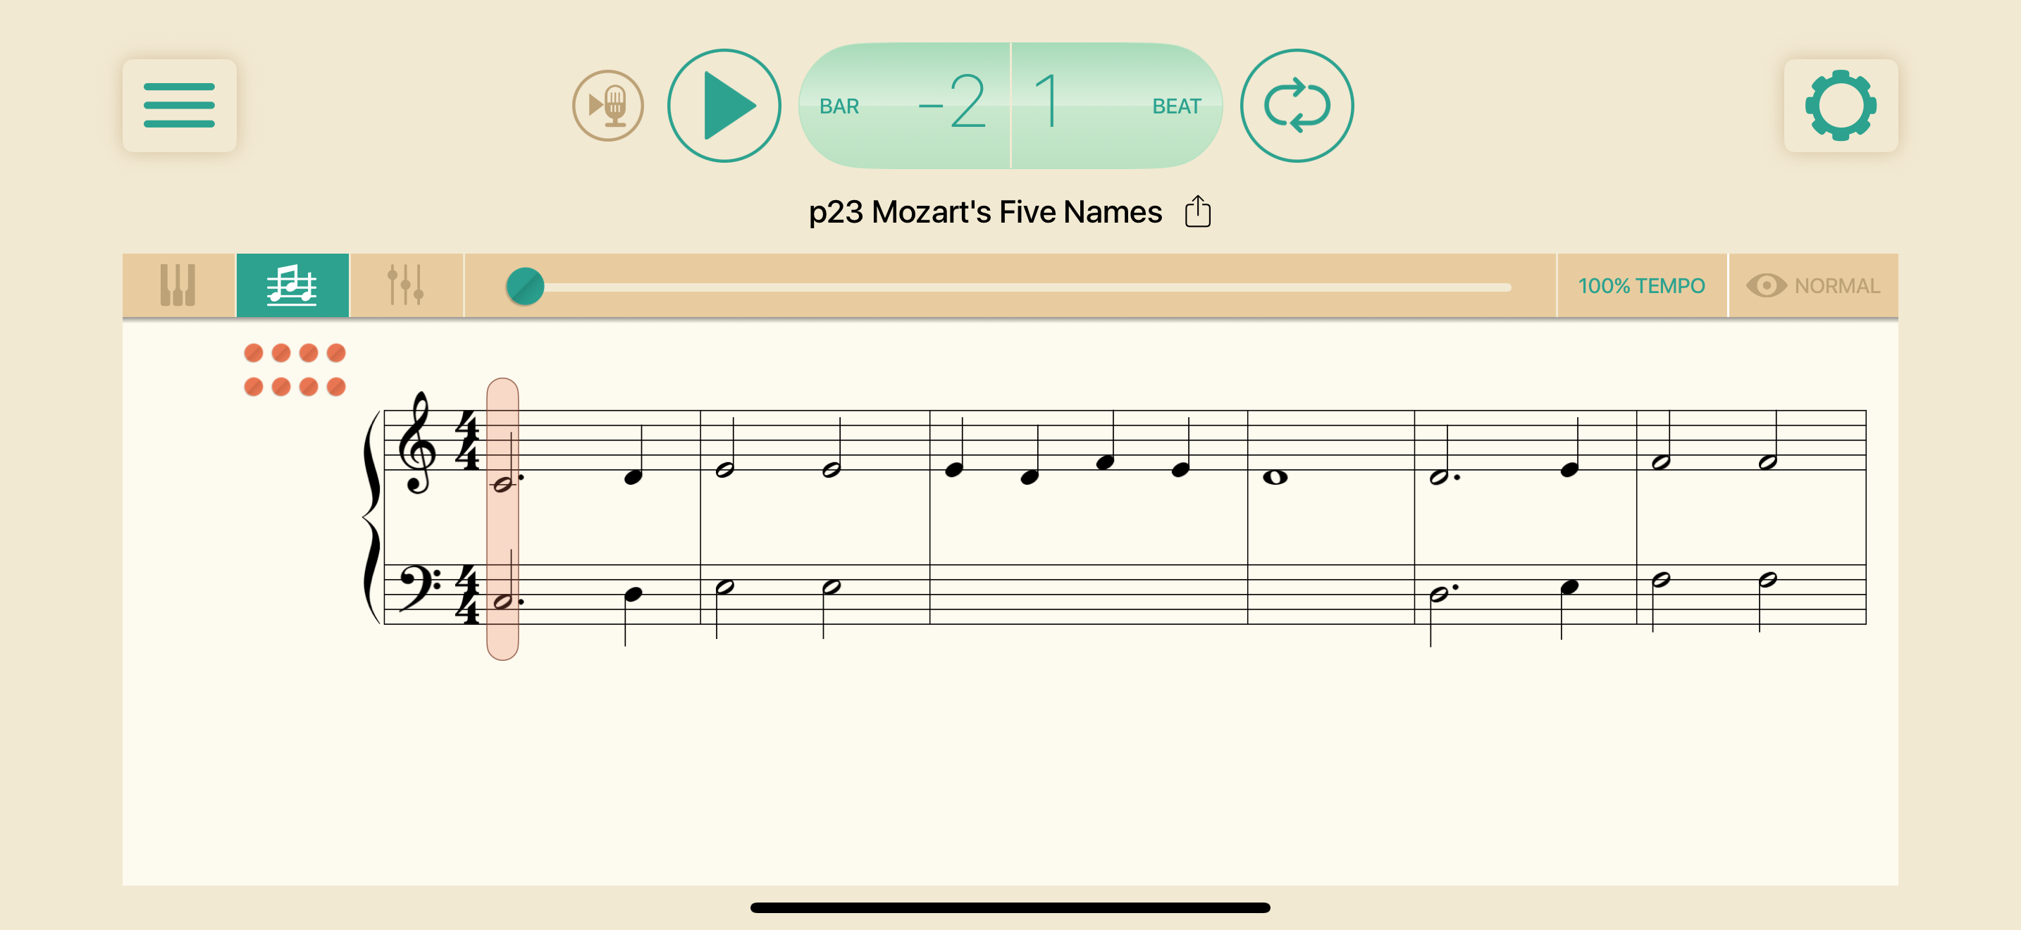Start playback with the play button
The image size is (2021, 930).
tap(724, 105)
